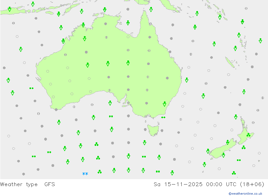Viewport: 268px width, 196px height.
Task: Click the 'GFS' model label
Action: click(50, 185)
